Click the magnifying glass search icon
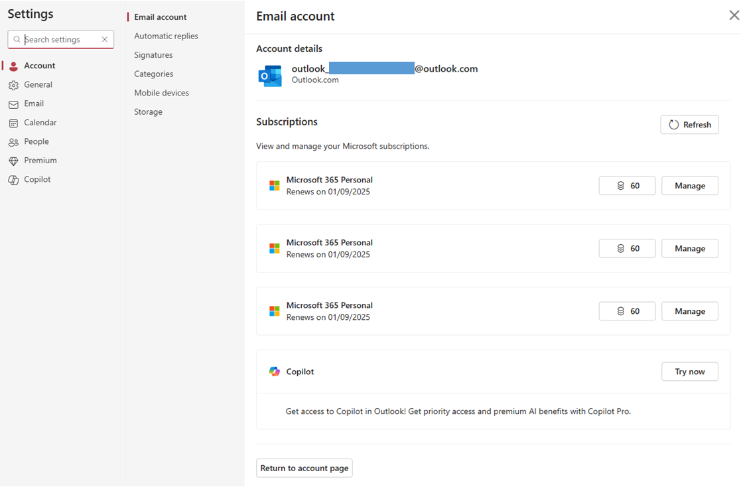 pyautogui.click(x=17, y=39)
